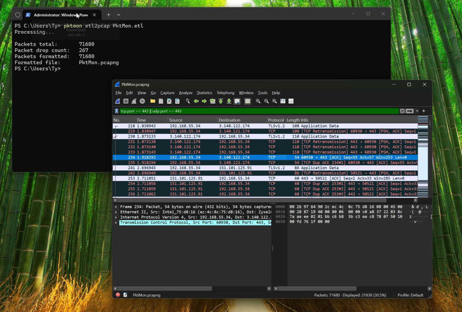Click the Find a packet magnifier icon

tap(188, 101)
